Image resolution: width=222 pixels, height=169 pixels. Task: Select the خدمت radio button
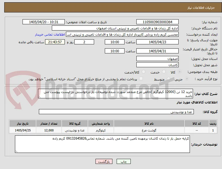(164, 72)
